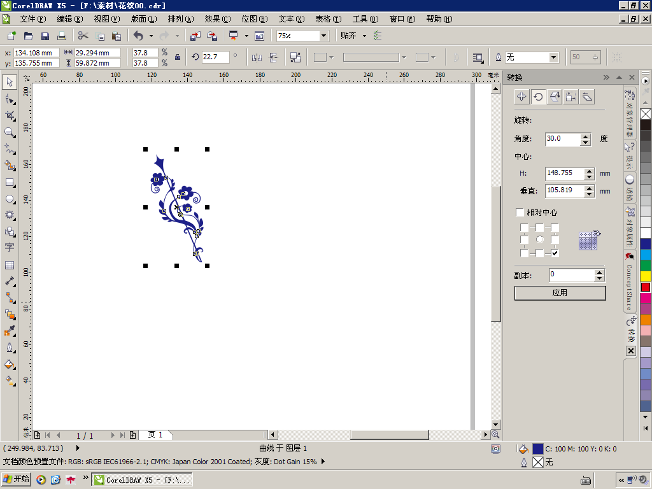The height and width of the screenshot is (489, 652).
Task: Click the H center 148.755 field
Action: (x=564, y=173)
